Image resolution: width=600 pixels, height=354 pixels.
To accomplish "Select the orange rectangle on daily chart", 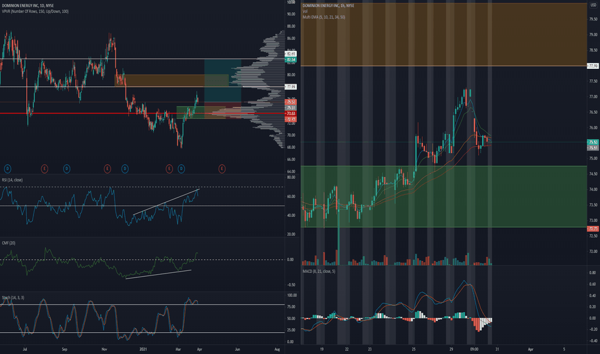I will point(171,80).
